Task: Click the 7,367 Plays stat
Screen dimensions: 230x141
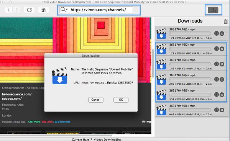Action: (x=34, y=122)
